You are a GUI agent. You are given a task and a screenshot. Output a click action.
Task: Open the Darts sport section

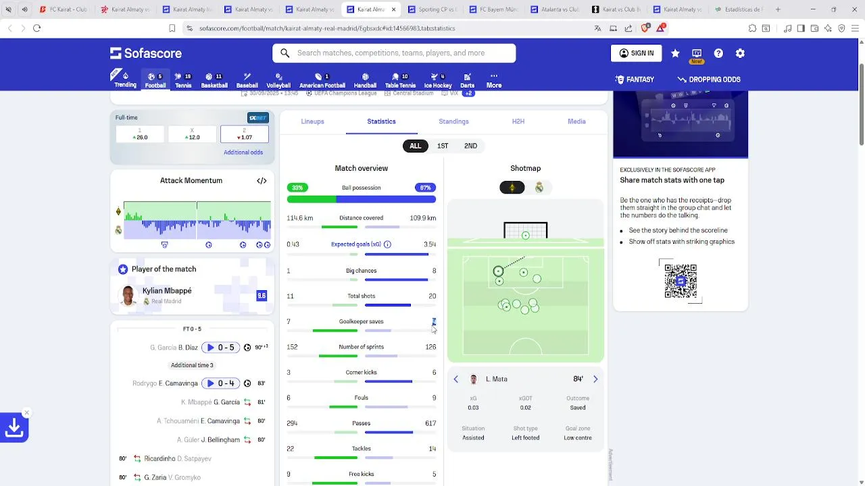[x=467, y=80]
